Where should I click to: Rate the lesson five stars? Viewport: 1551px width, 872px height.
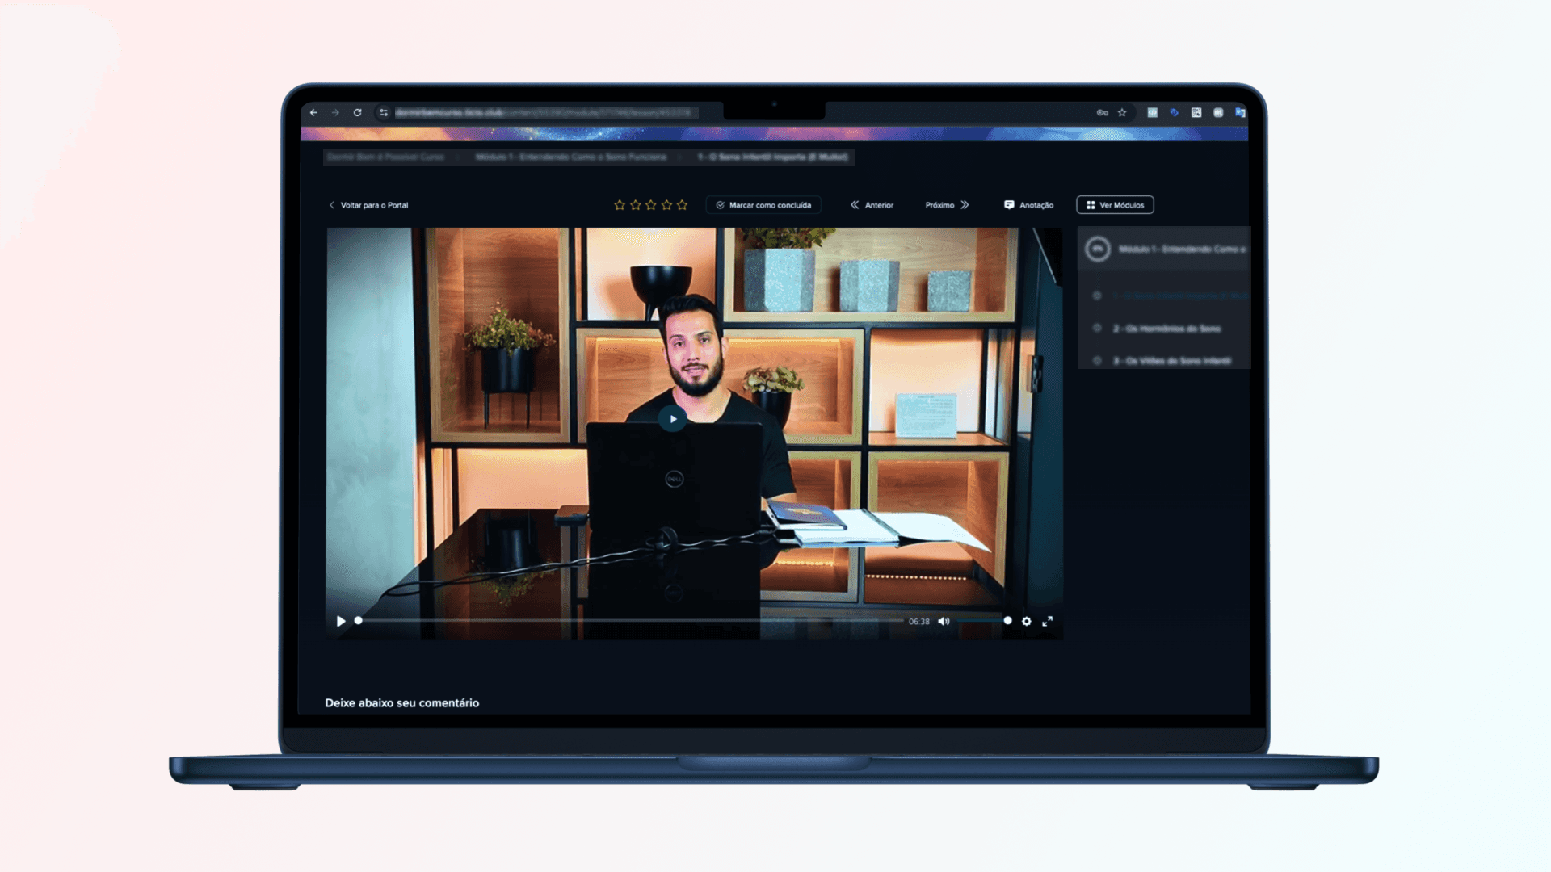(x=682, y=205)
